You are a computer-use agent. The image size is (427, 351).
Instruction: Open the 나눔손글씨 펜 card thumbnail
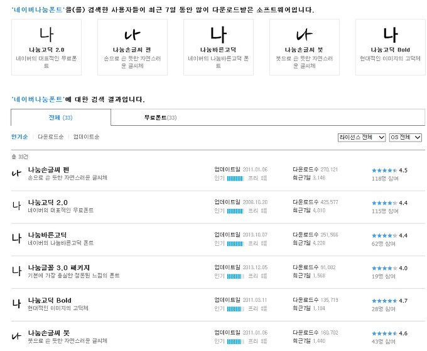click(132, 35)
